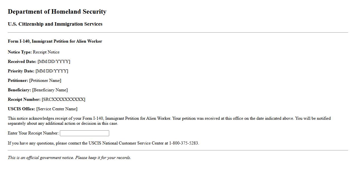Click the Department of Homeland Security heading
This screenshot has width=356, height=181.
point(57,12)
